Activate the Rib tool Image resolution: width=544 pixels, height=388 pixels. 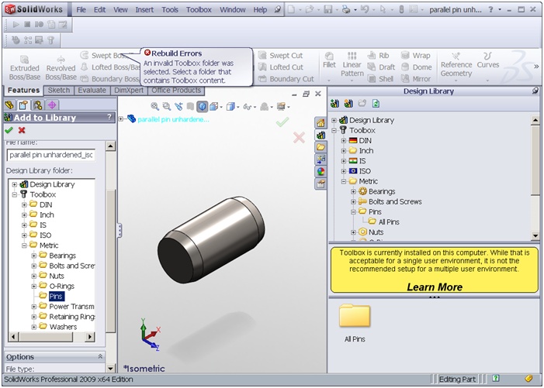click(x=379, y=56)
